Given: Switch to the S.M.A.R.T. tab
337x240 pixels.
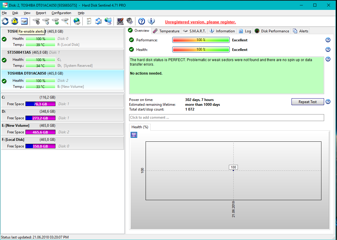Looking at the screenshot, I should click(194, 31).
